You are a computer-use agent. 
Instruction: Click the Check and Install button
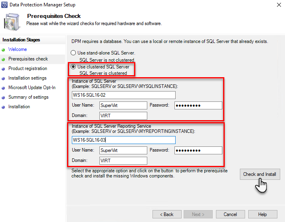(260, 174)
